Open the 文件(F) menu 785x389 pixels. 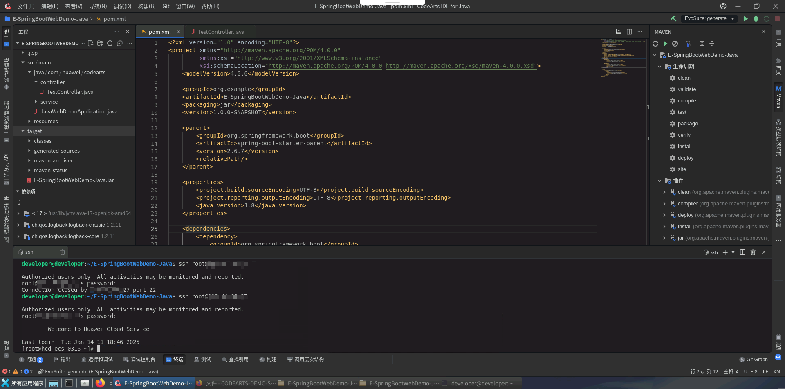coord(26,6)
